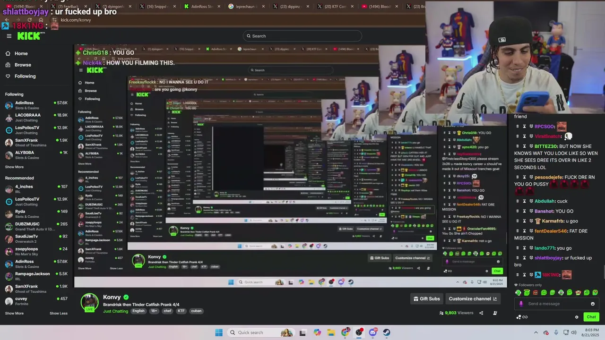This screenshot has width=605, height=340.
Task: Click the viewers count icon
Action: click(x=441, y=313)
